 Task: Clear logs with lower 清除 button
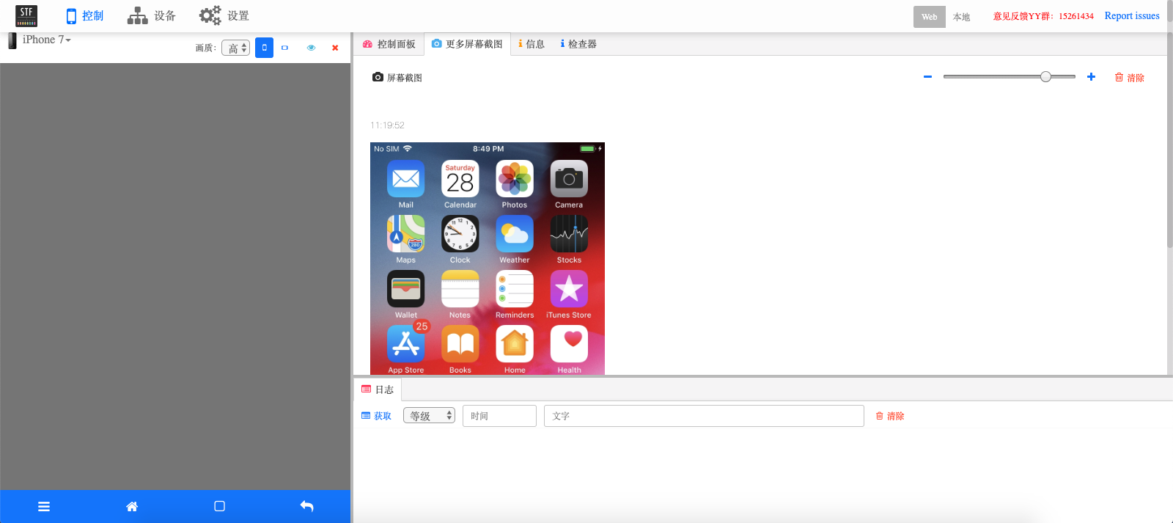(x=890, y=416)
